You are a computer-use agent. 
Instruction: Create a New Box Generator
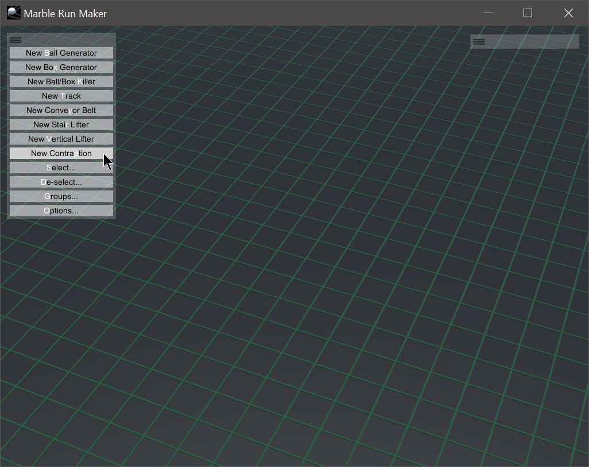(x=61, y=67)
